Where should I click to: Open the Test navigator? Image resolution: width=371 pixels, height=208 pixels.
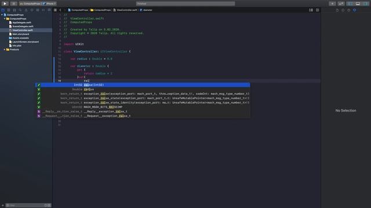pos(32,10)
